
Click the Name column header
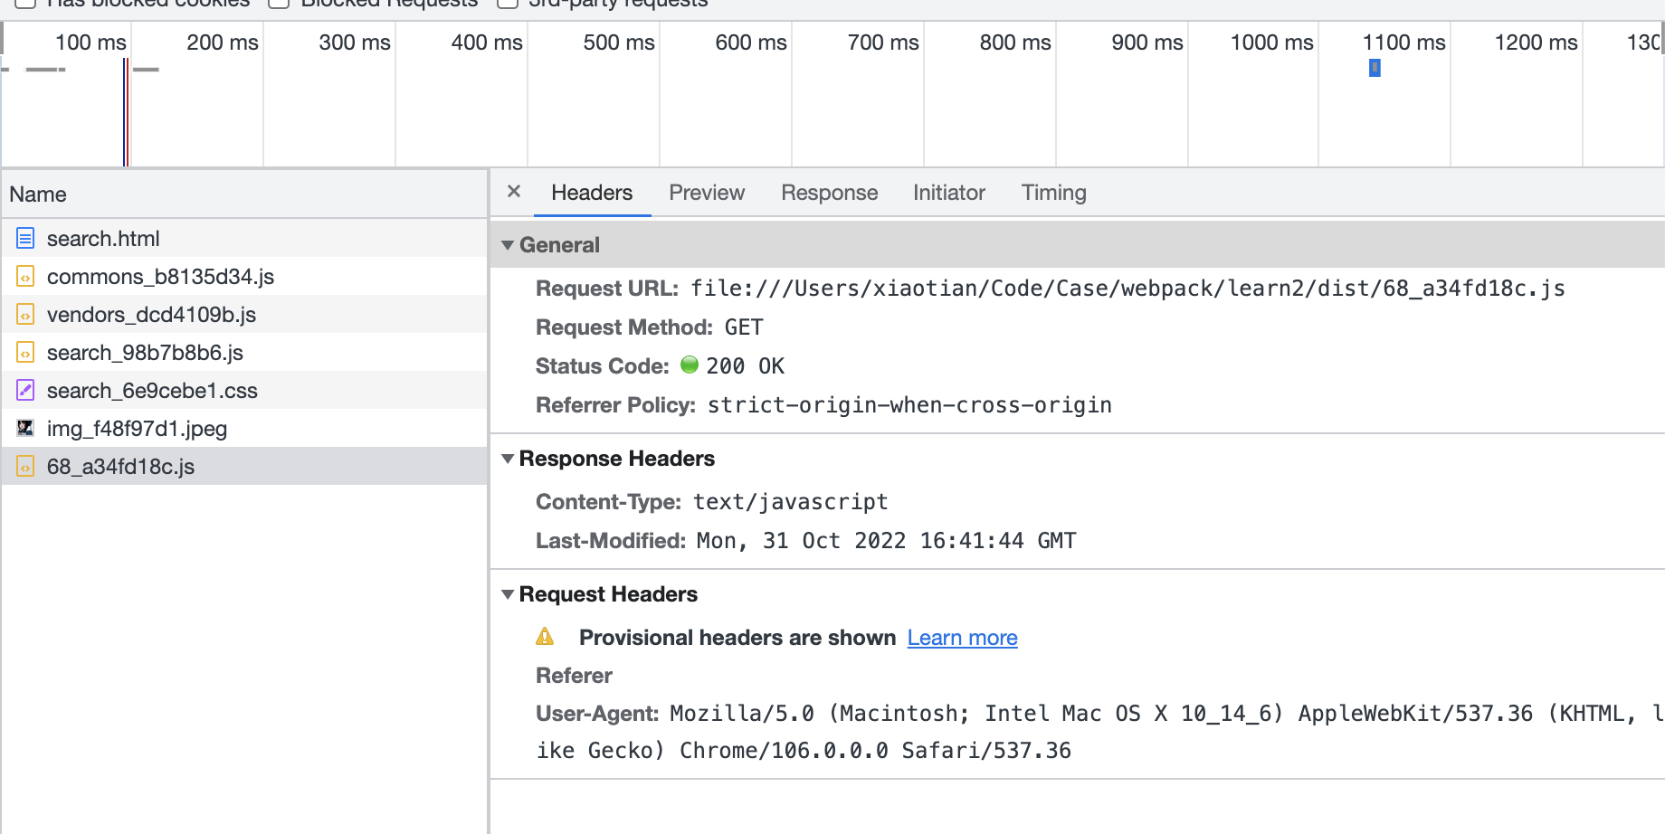click(x=244, y=194)
